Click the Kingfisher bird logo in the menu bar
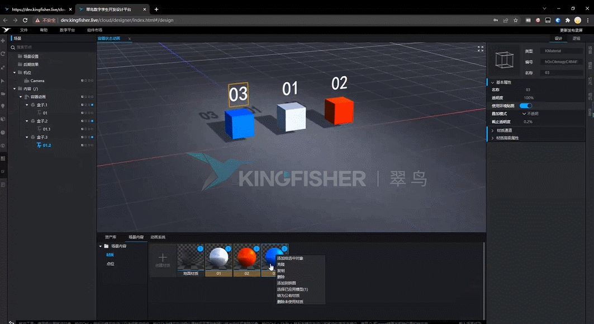The image size is (594, 324). pos(6,30)
